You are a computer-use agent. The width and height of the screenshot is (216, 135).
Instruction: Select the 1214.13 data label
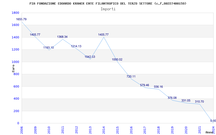tap(76, 46)
